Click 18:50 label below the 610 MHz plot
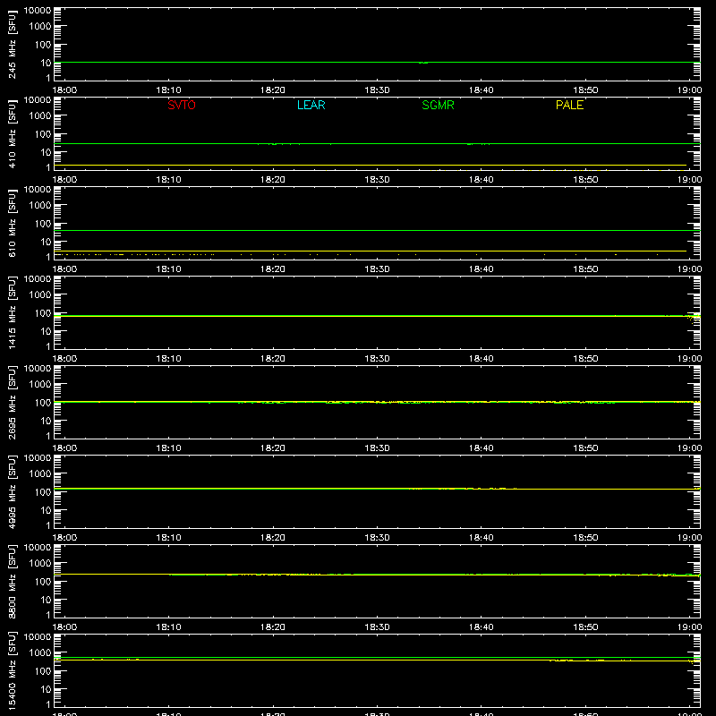 pyautogui.click(x=585, y=269)
